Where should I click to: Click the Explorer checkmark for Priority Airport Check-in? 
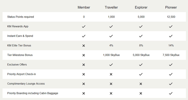141,74
